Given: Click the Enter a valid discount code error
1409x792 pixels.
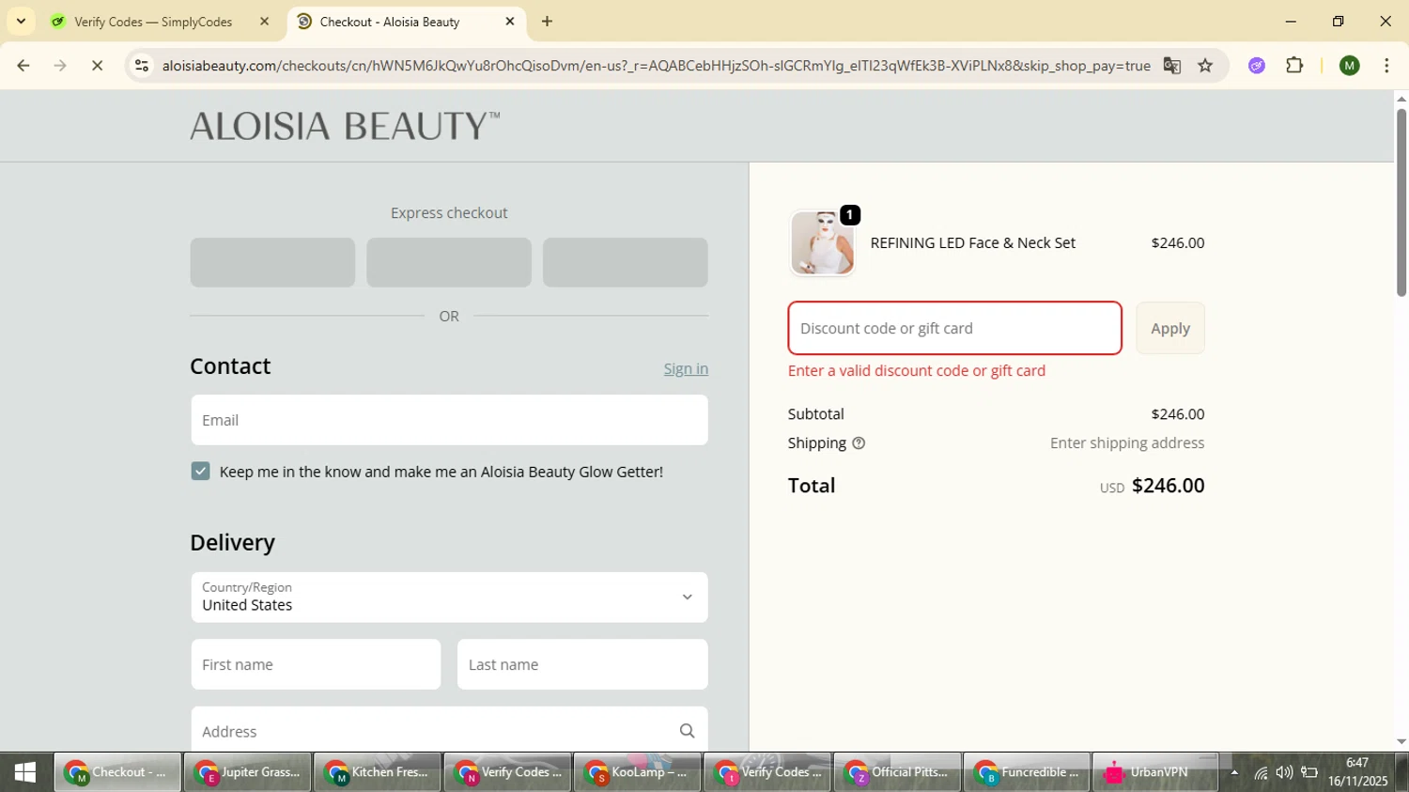Looking at the screenshot, I should [x=917, y=371].
